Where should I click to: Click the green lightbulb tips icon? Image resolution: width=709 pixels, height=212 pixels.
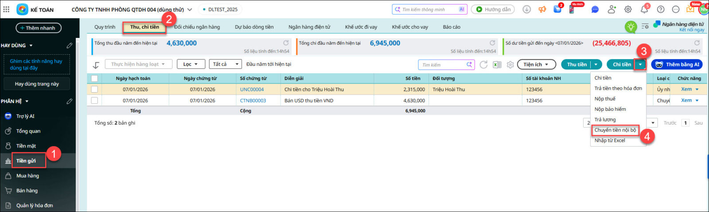(x=631, y=26)
